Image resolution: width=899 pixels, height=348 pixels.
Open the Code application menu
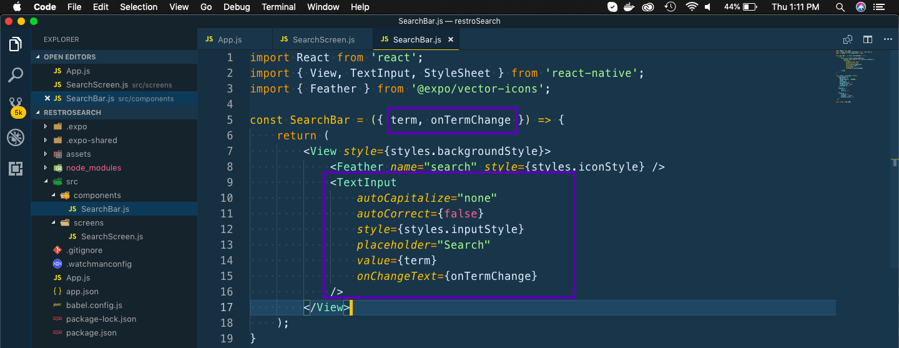45,7
